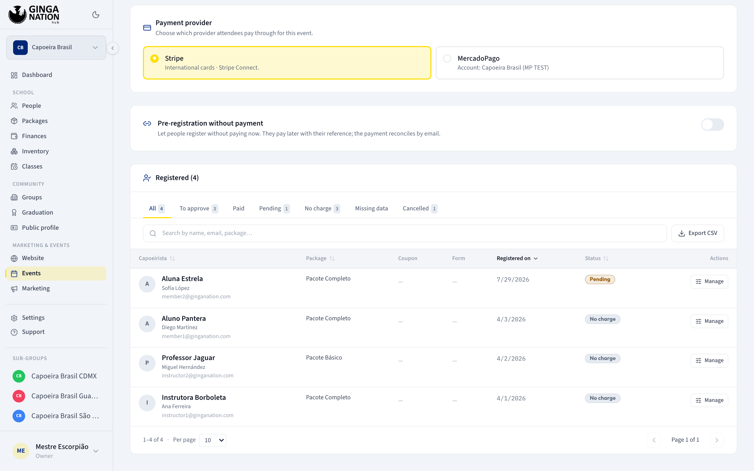Open Public profile

56,227
